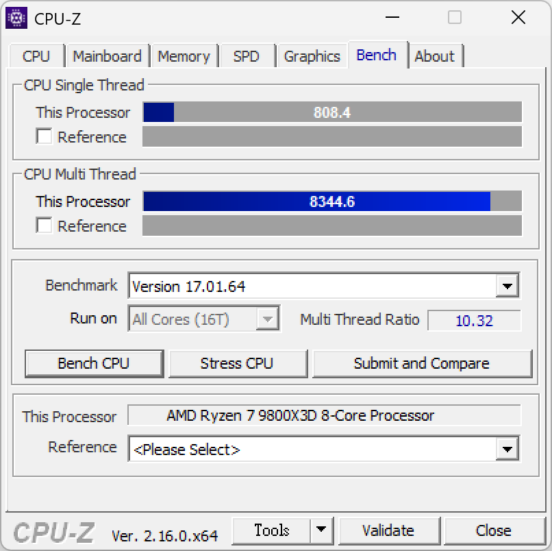Open the Benchmark version dropdown
The image size is (552, 551).
[x=507, y=285]
